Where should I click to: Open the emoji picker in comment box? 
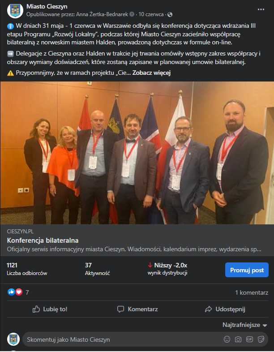tap(227, 339)
